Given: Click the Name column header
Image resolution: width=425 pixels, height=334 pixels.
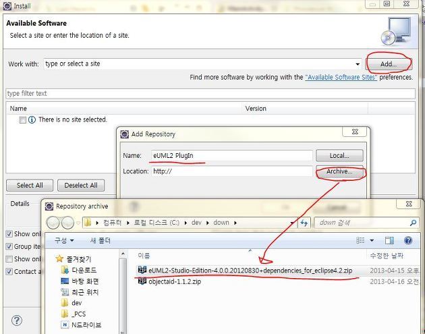Looking at the screenshot, I should 125,109.
